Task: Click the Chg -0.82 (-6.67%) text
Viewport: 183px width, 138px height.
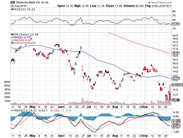Action: pos(157,6)
